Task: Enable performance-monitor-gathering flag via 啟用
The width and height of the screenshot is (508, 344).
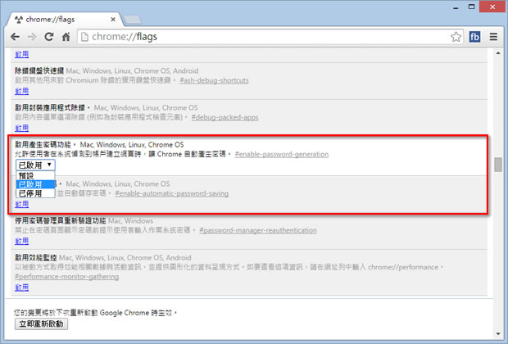Action: point(21,287)
